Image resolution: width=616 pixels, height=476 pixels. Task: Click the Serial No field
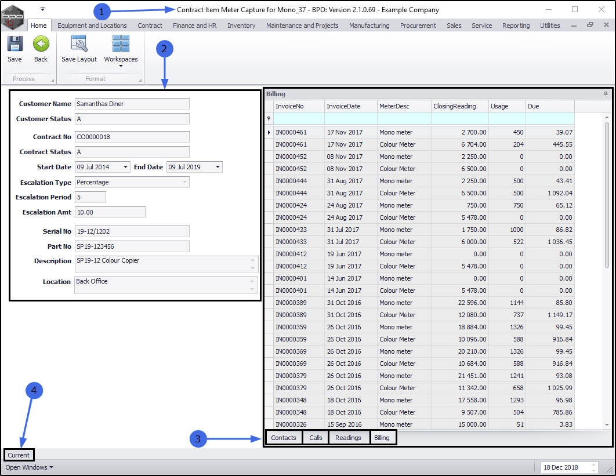tap(132, 231)
